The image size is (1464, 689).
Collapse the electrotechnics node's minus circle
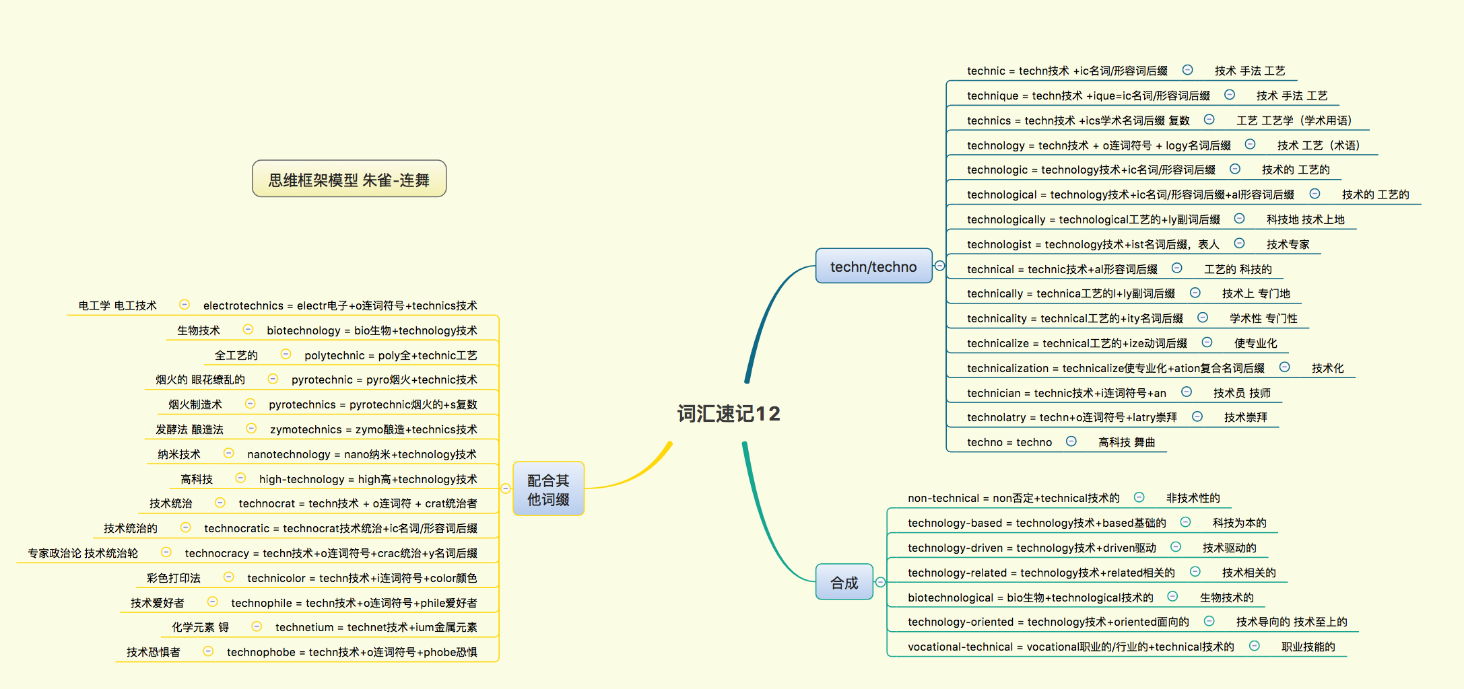pyautogui.click(x=185, y=305)
